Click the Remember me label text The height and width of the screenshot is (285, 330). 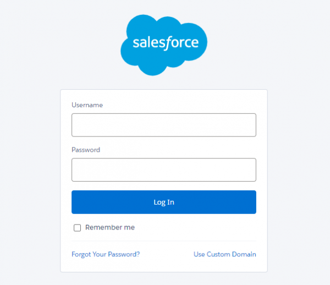pos(109,227)
